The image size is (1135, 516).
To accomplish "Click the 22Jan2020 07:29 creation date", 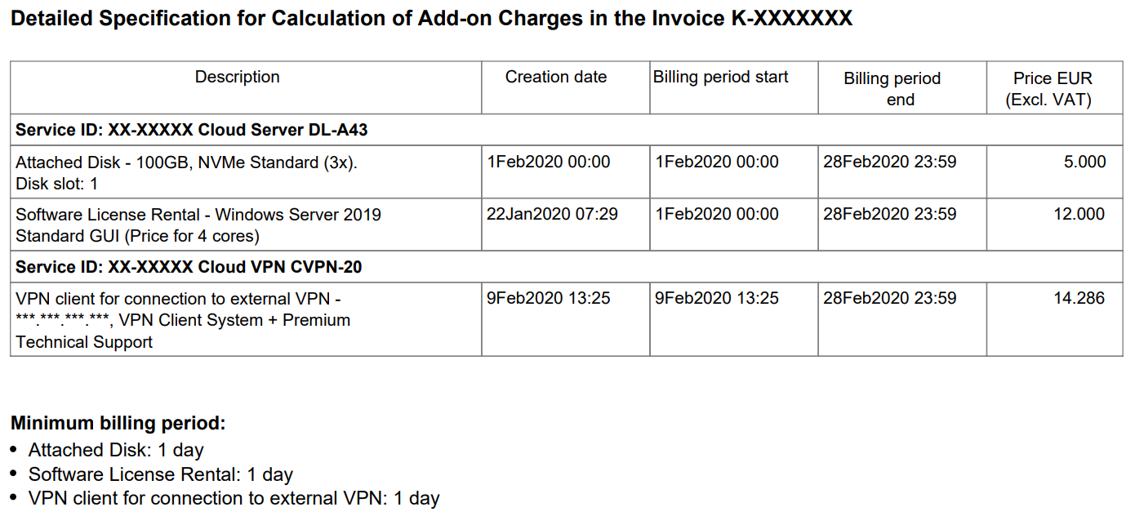I will [x=552, y=215].
